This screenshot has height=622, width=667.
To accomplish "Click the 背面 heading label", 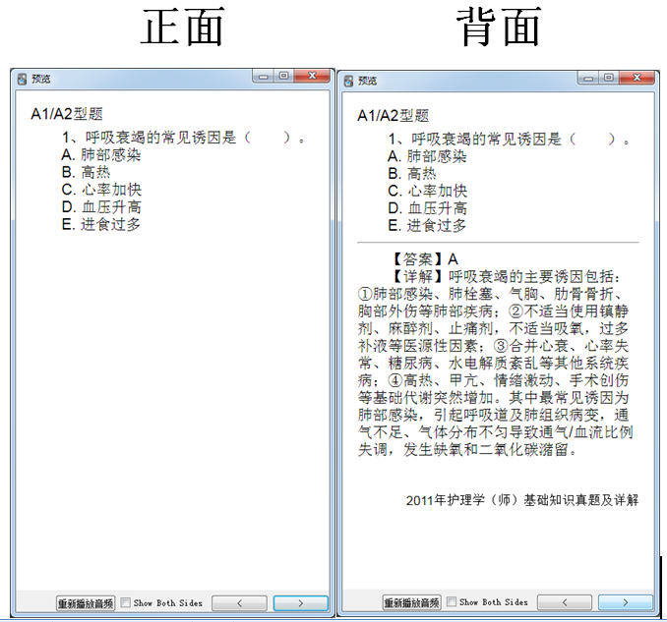I will pyautogui.click(x=498, y=27).
